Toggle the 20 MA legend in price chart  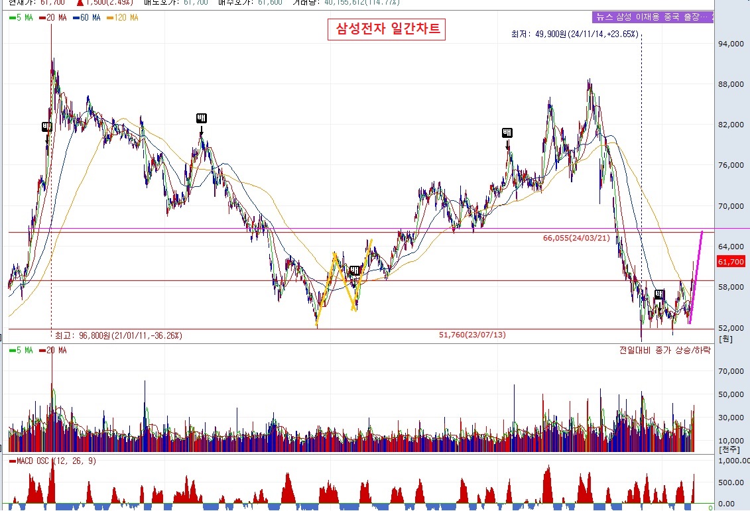coord(53,18)
